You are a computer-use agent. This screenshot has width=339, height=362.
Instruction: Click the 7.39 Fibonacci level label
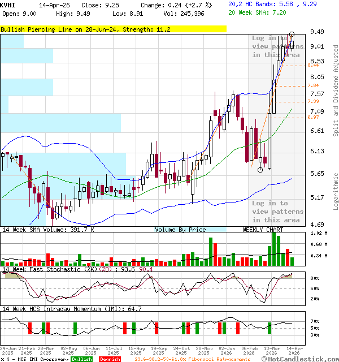pyautogui.click(x=314, y=101)
